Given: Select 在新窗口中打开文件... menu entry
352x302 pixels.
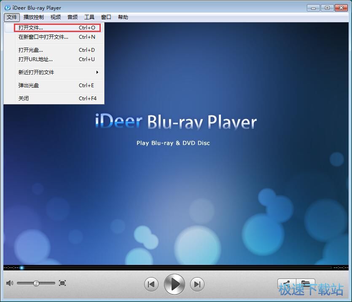Looking at the screenshot, I should tap(54, 37).
